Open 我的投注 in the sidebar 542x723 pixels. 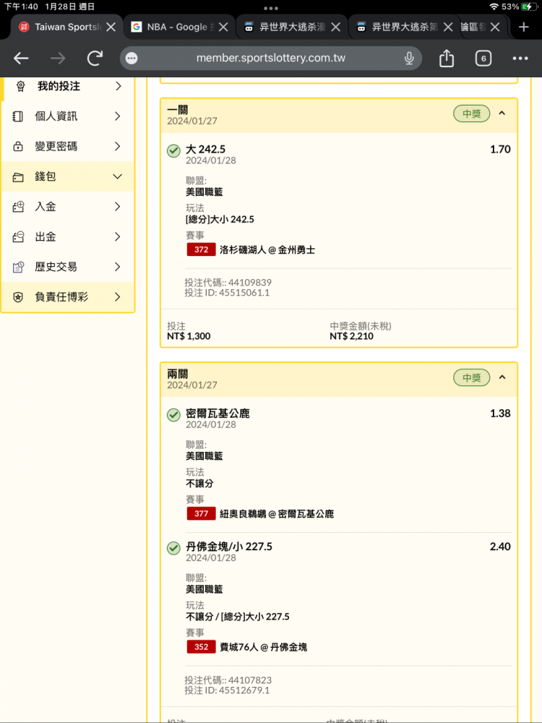tap(68, 86)
